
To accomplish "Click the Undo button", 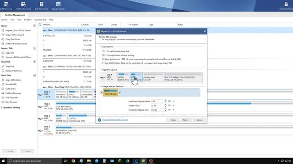I will 27,151.
